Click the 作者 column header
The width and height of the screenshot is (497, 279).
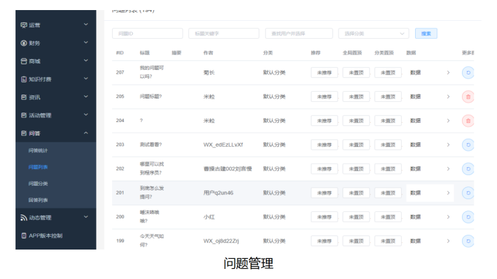coord(208,53)
